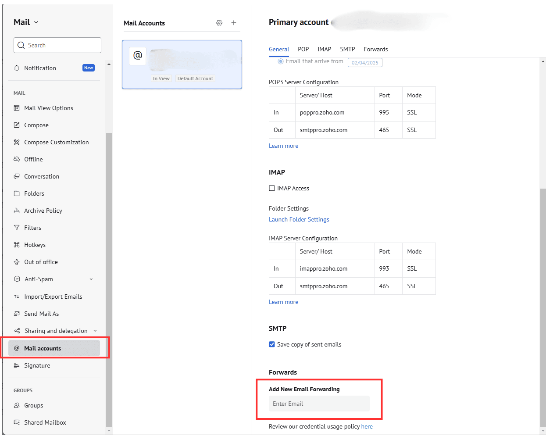The width and height of the screenshot is (546, 436).
Task: Click the Shared Mailbox icon
Action: [x=17, y=422]
